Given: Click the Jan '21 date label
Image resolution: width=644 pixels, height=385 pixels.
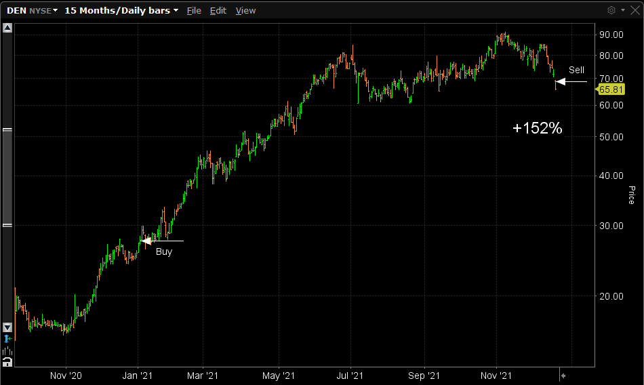Looking at the screenshot, I should click(x=137, y=376).
